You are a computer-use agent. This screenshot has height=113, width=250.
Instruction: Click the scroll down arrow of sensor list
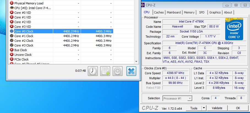136,61
